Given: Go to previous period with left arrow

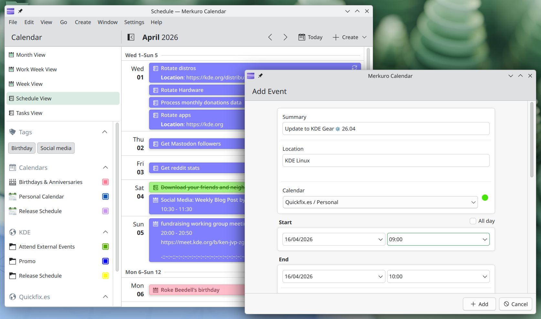Looking at the screenshot, I should pyautogui.click(x=270, y=37).
